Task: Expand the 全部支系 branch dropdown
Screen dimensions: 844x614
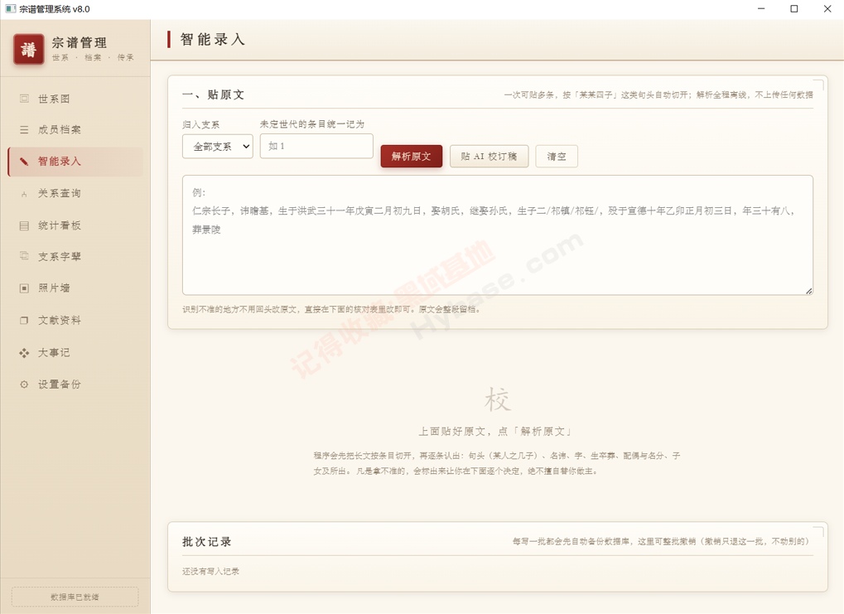Action: click(x=218, y=147)
